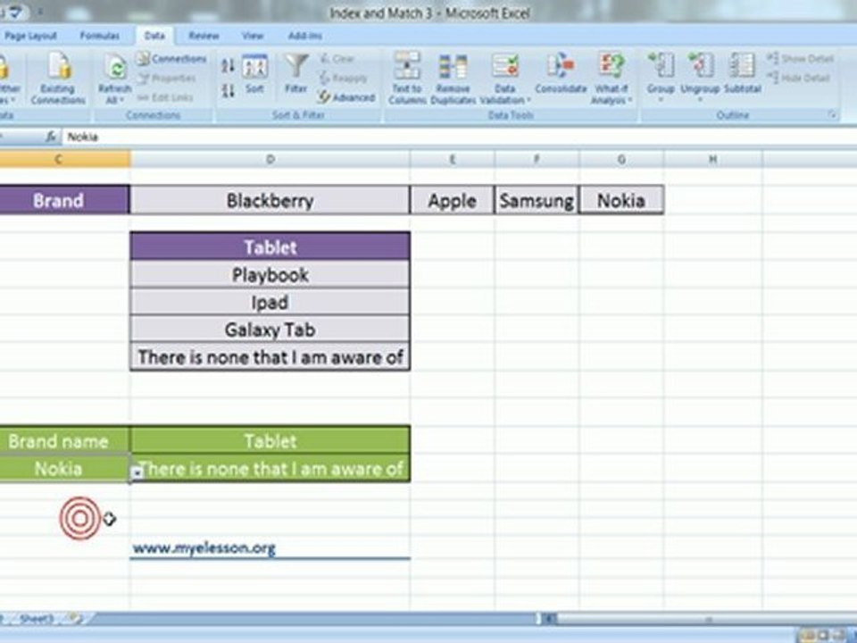Click the fx insert function icon
Image resolution: width=857 pixels, height=643 pixels.
pos(51,137)
